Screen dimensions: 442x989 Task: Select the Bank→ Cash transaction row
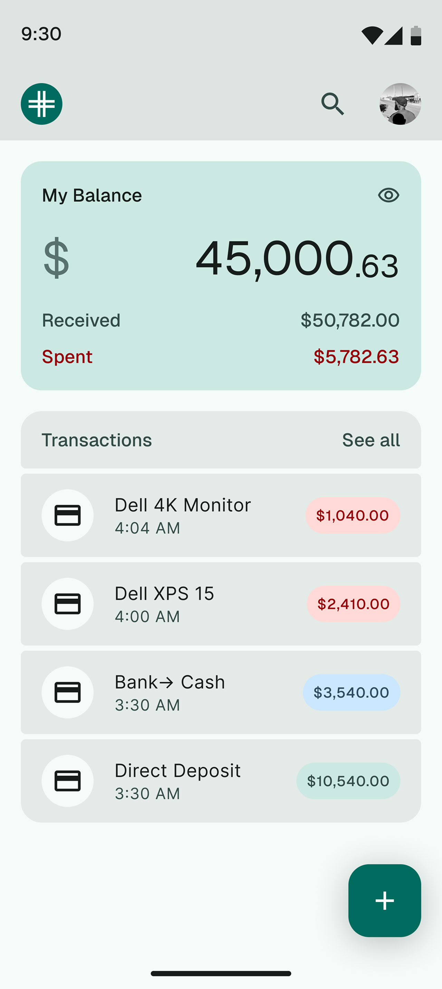pos(170,692)
